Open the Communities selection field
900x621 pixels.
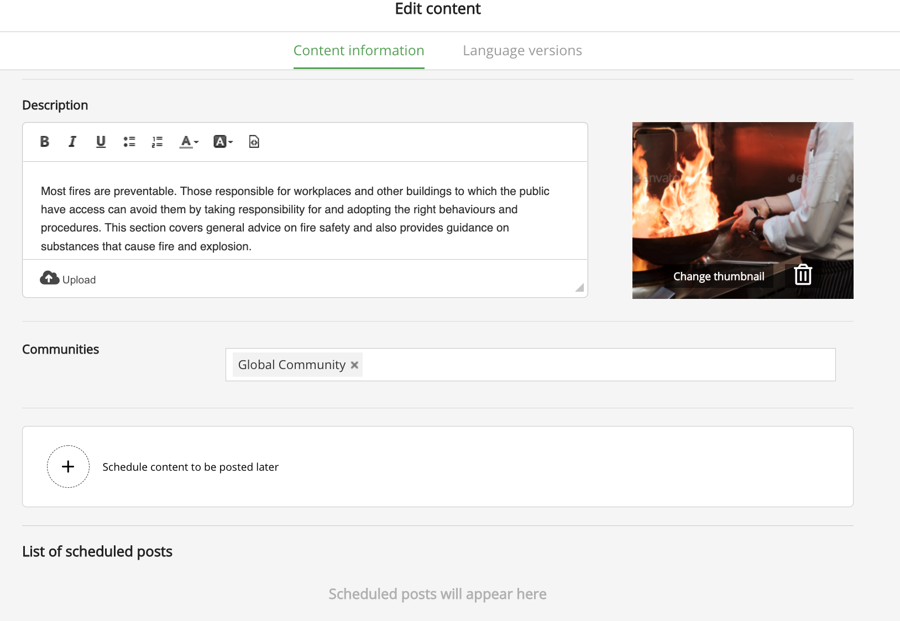597,365
